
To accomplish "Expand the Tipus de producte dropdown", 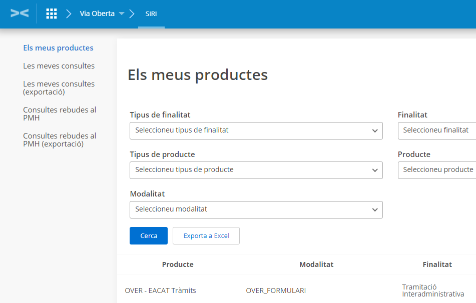I will pyautogui.click(x=256, y=170).
